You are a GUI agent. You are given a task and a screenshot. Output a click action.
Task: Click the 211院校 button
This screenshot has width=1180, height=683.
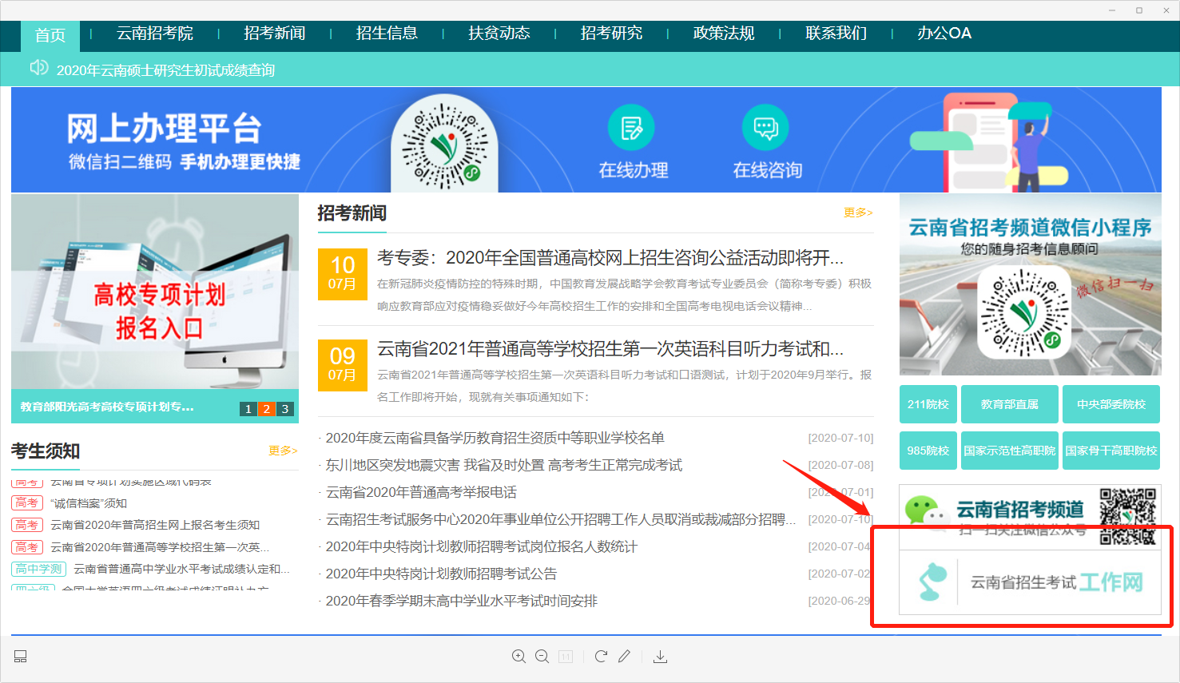pyautogui.click(x=928, y=404)
